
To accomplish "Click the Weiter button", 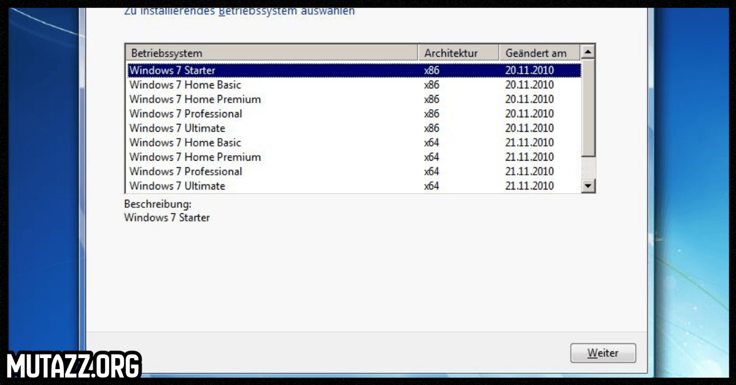I will (603, 353).
